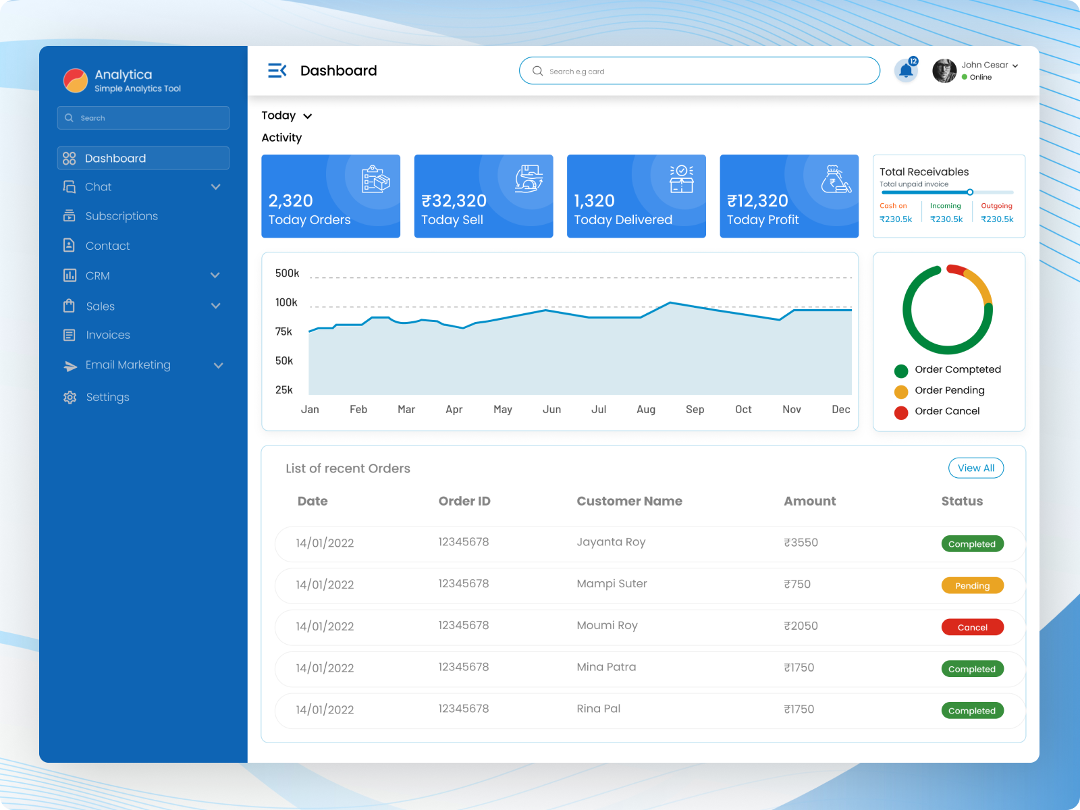
Task: Click the Analytica logo icon
Action: tap(76, 80)
